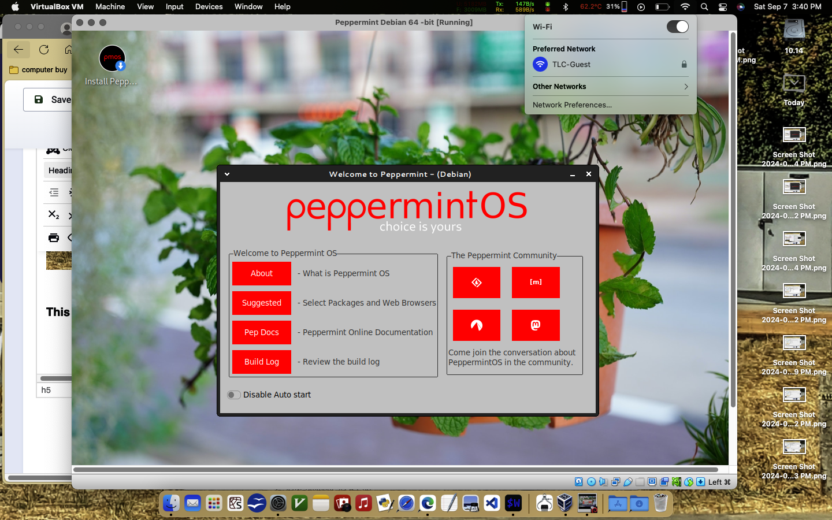Click the VirtualBox optical disk status icon
832x520 pixels.
pos(591,482)
